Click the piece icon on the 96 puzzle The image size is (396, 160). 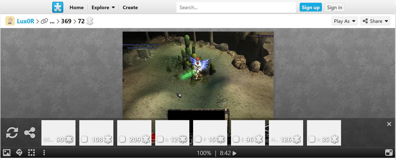tap(259, 139)
